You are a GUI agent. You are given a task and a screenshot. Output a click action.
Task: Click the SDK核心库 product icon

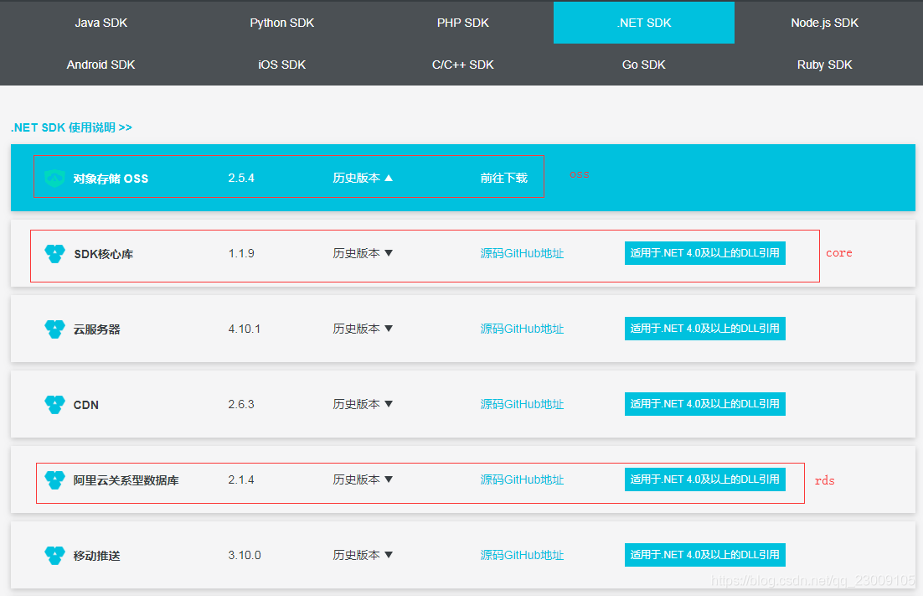click(x=54, y=254)
